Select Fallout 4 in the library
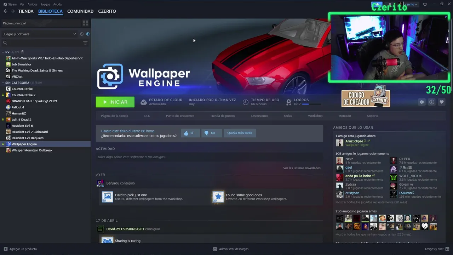Screen dimensions: 453x255 coord(18,107)
